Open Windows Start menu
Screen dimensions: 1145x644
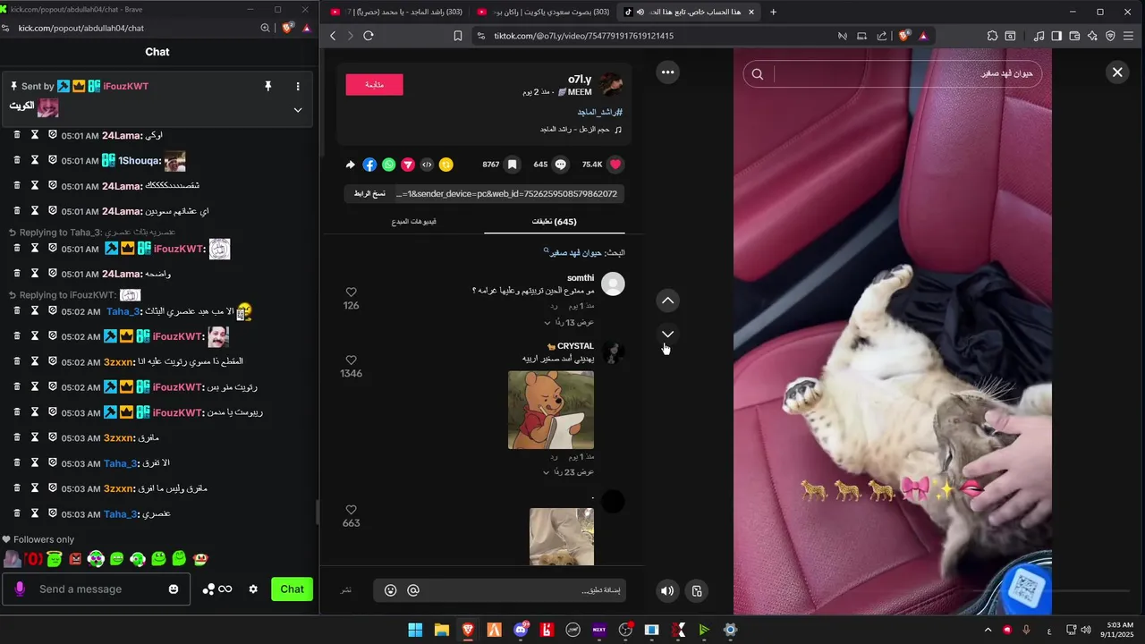coord(415,630)
